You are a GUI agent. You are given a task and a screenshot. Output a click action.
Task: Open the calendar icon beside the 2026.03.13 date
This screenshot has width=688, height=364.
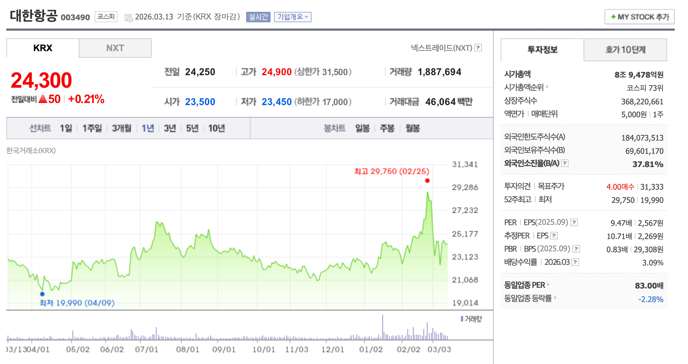click(128, 17)
